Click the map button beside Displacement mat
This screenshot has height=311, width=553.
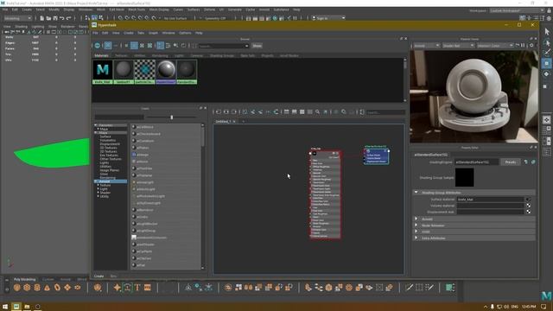pos(528,212)
